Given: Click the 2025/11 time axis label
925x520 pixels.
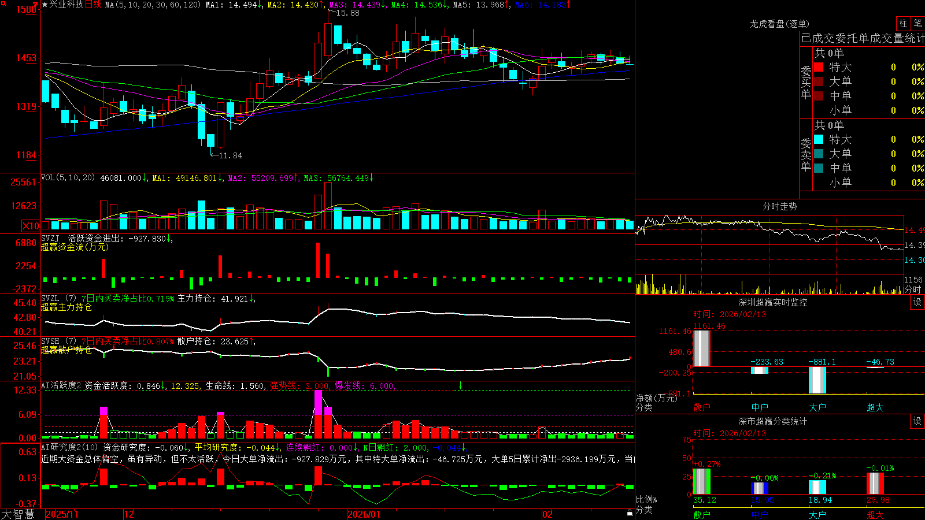Looking at the screenshot, I should click(x=62, y=514).
